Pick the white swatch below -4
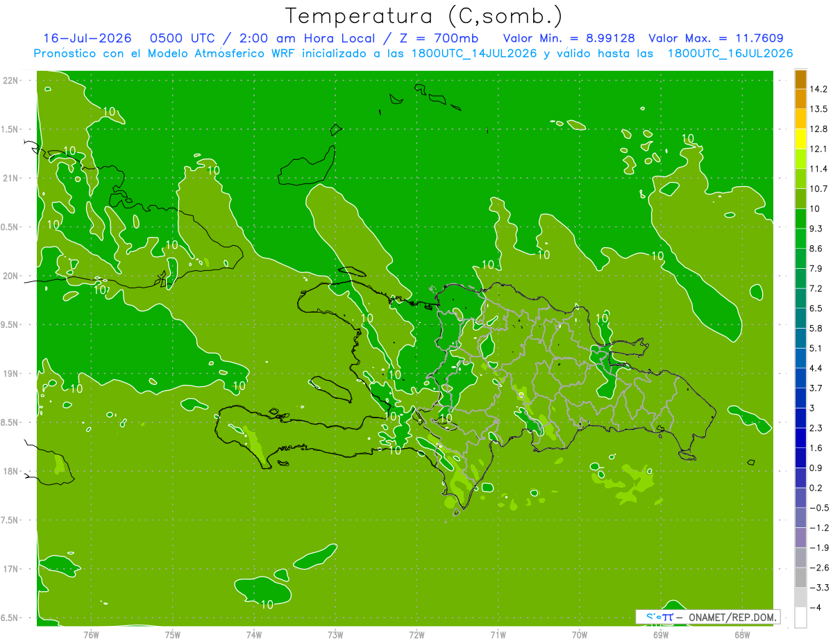The width and height of the screenshot is (833, 644). click(800, 618)
